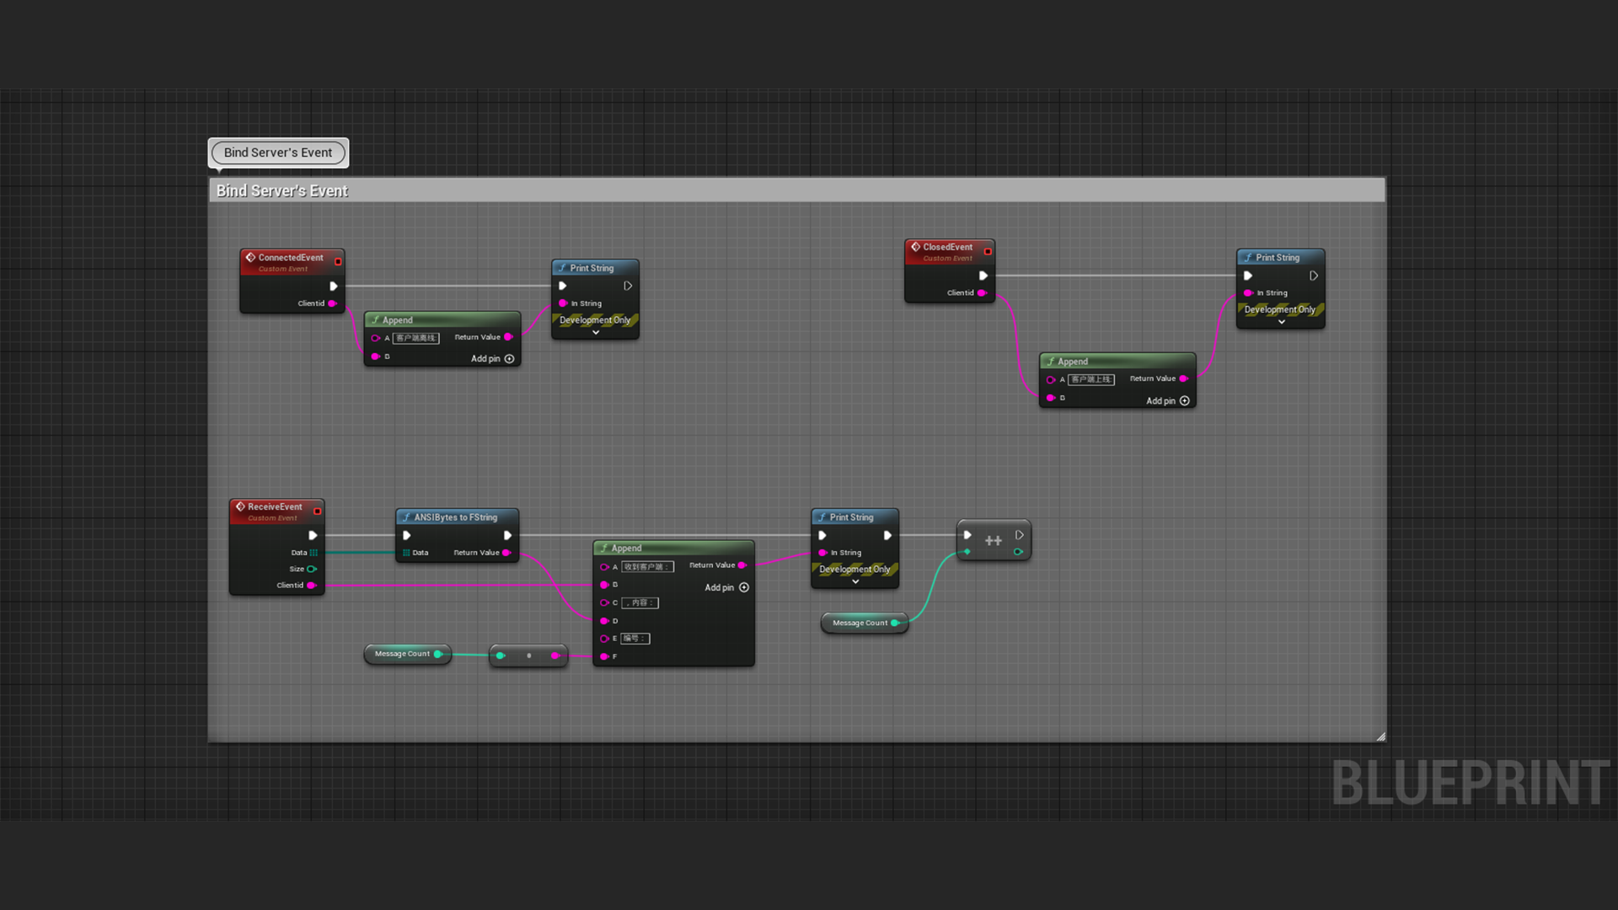Viewport: 1618px width, 910px height.
Task: Expand Print String node after ClosedEvent
Action: 1281,322
